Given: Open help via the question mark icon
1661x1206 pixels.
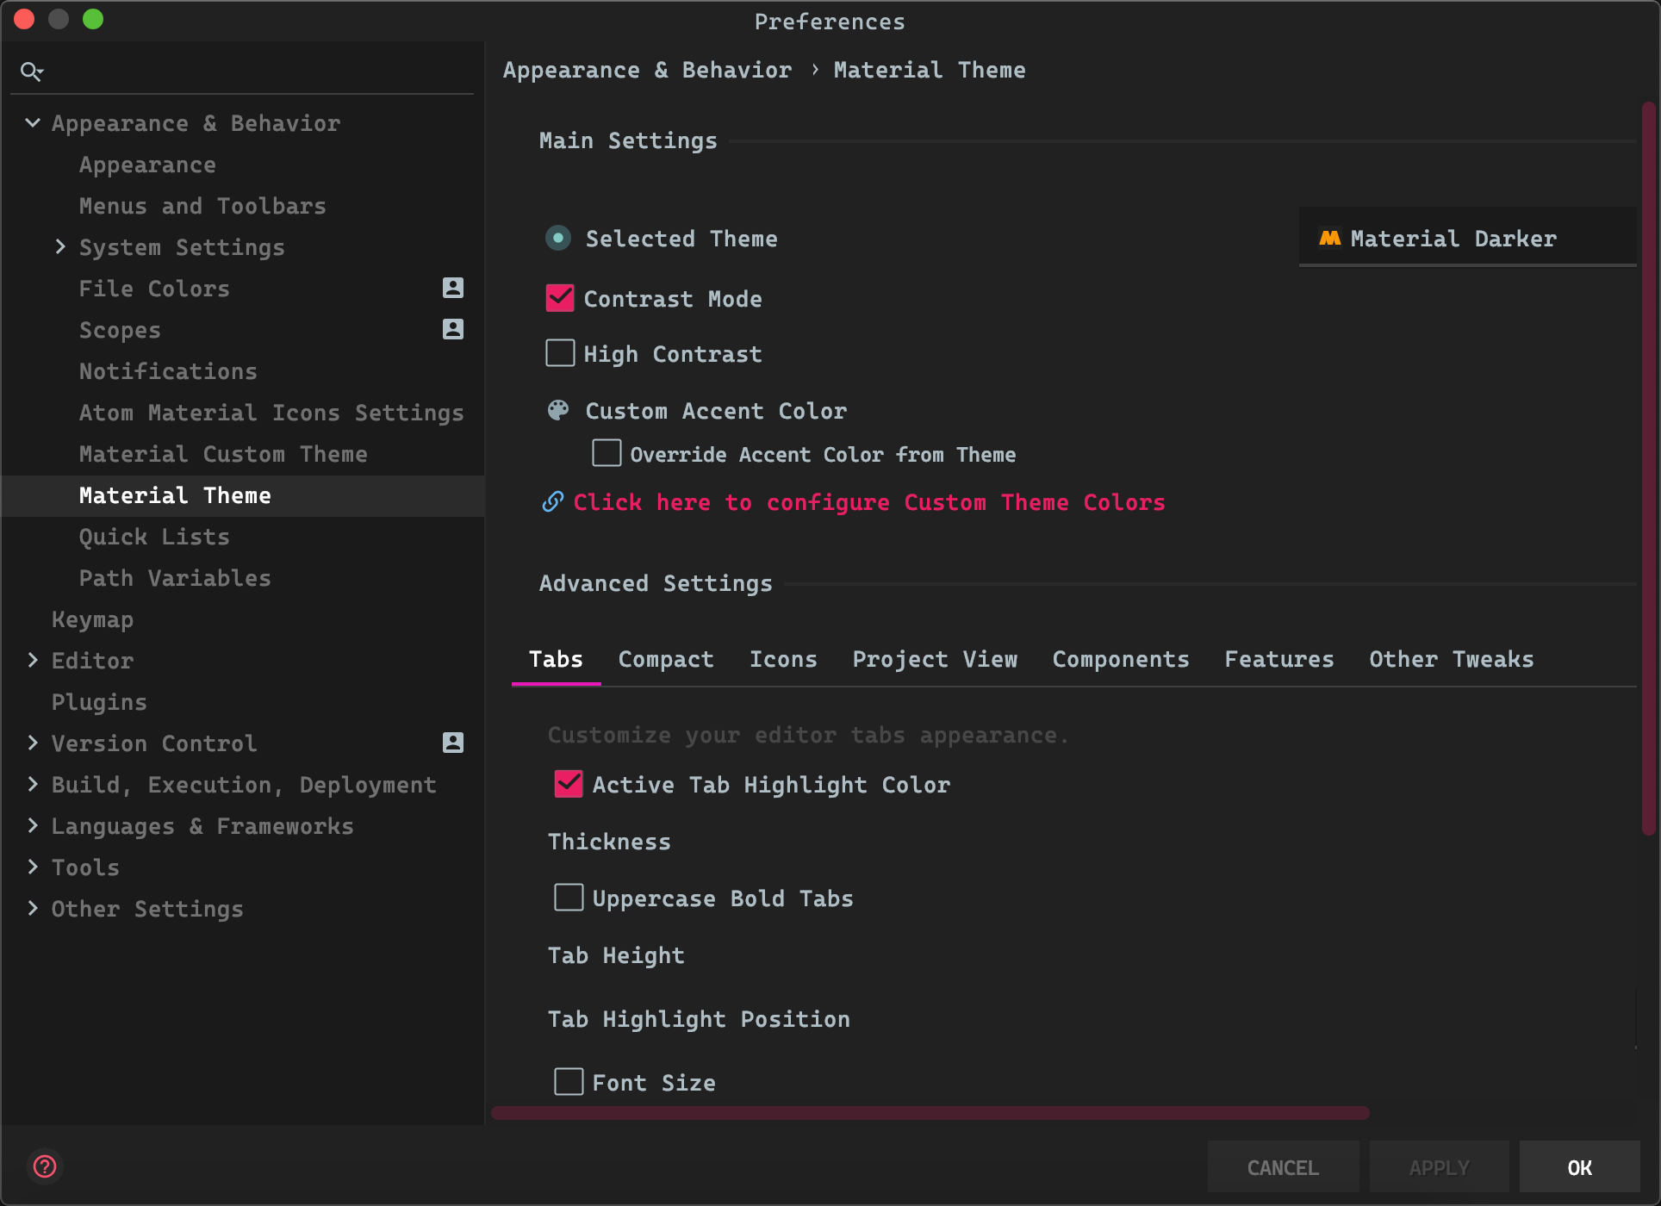Looking at the screenshot, I should (x=46, y=1166).
